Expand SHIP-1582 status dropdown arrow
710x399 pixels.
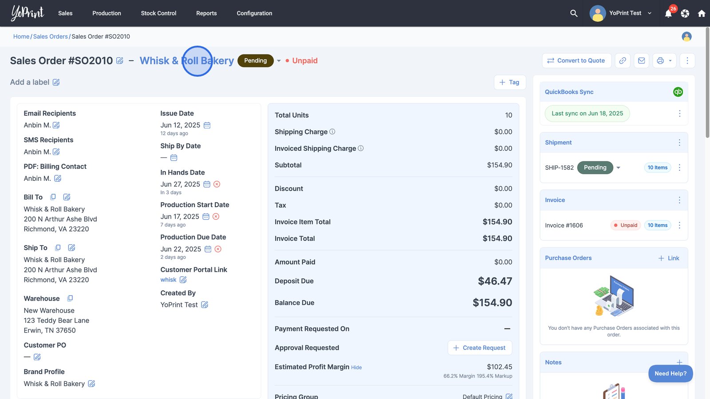(618, 168)
